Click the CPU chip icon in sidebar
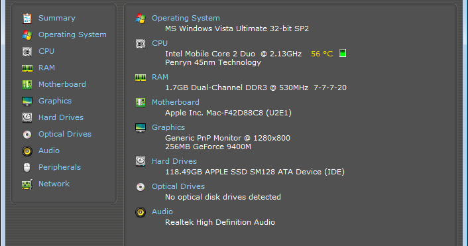 tap(27, 52)
